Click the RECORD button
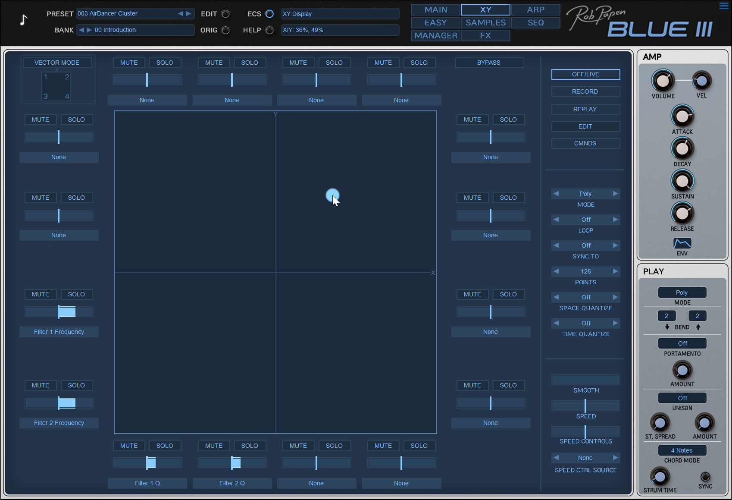This screenshot has height=500, width=732. 585,91
